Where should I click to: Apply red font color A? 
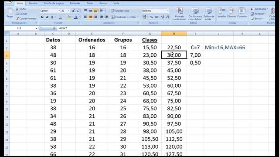click(x=76, y=17)
